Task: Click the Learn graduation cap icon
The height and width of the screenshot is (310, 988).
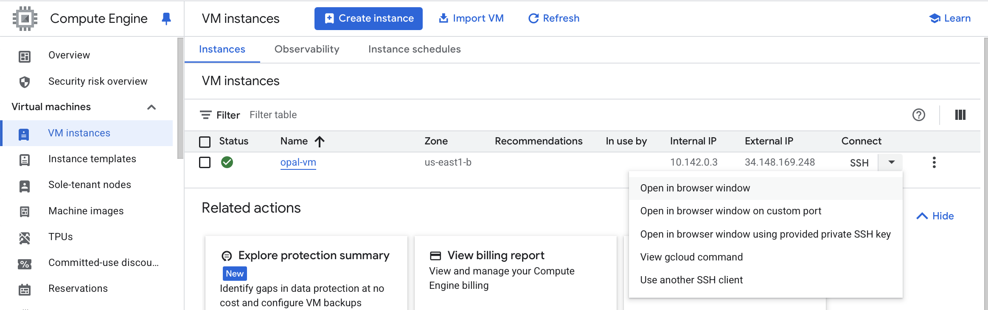Action: tap(935, 18)
